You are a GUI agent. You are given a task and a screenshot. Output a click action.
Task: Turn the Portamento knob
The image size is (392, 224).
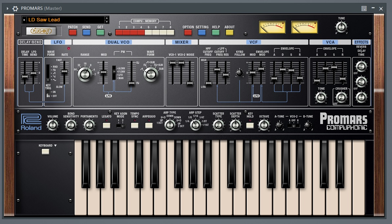tap(89, 125)
